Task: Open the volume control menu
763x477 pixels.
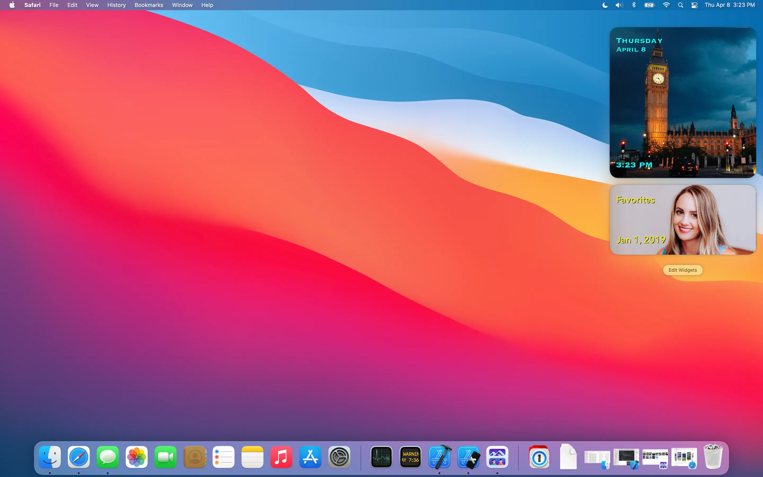Action: tap(619, 5)
